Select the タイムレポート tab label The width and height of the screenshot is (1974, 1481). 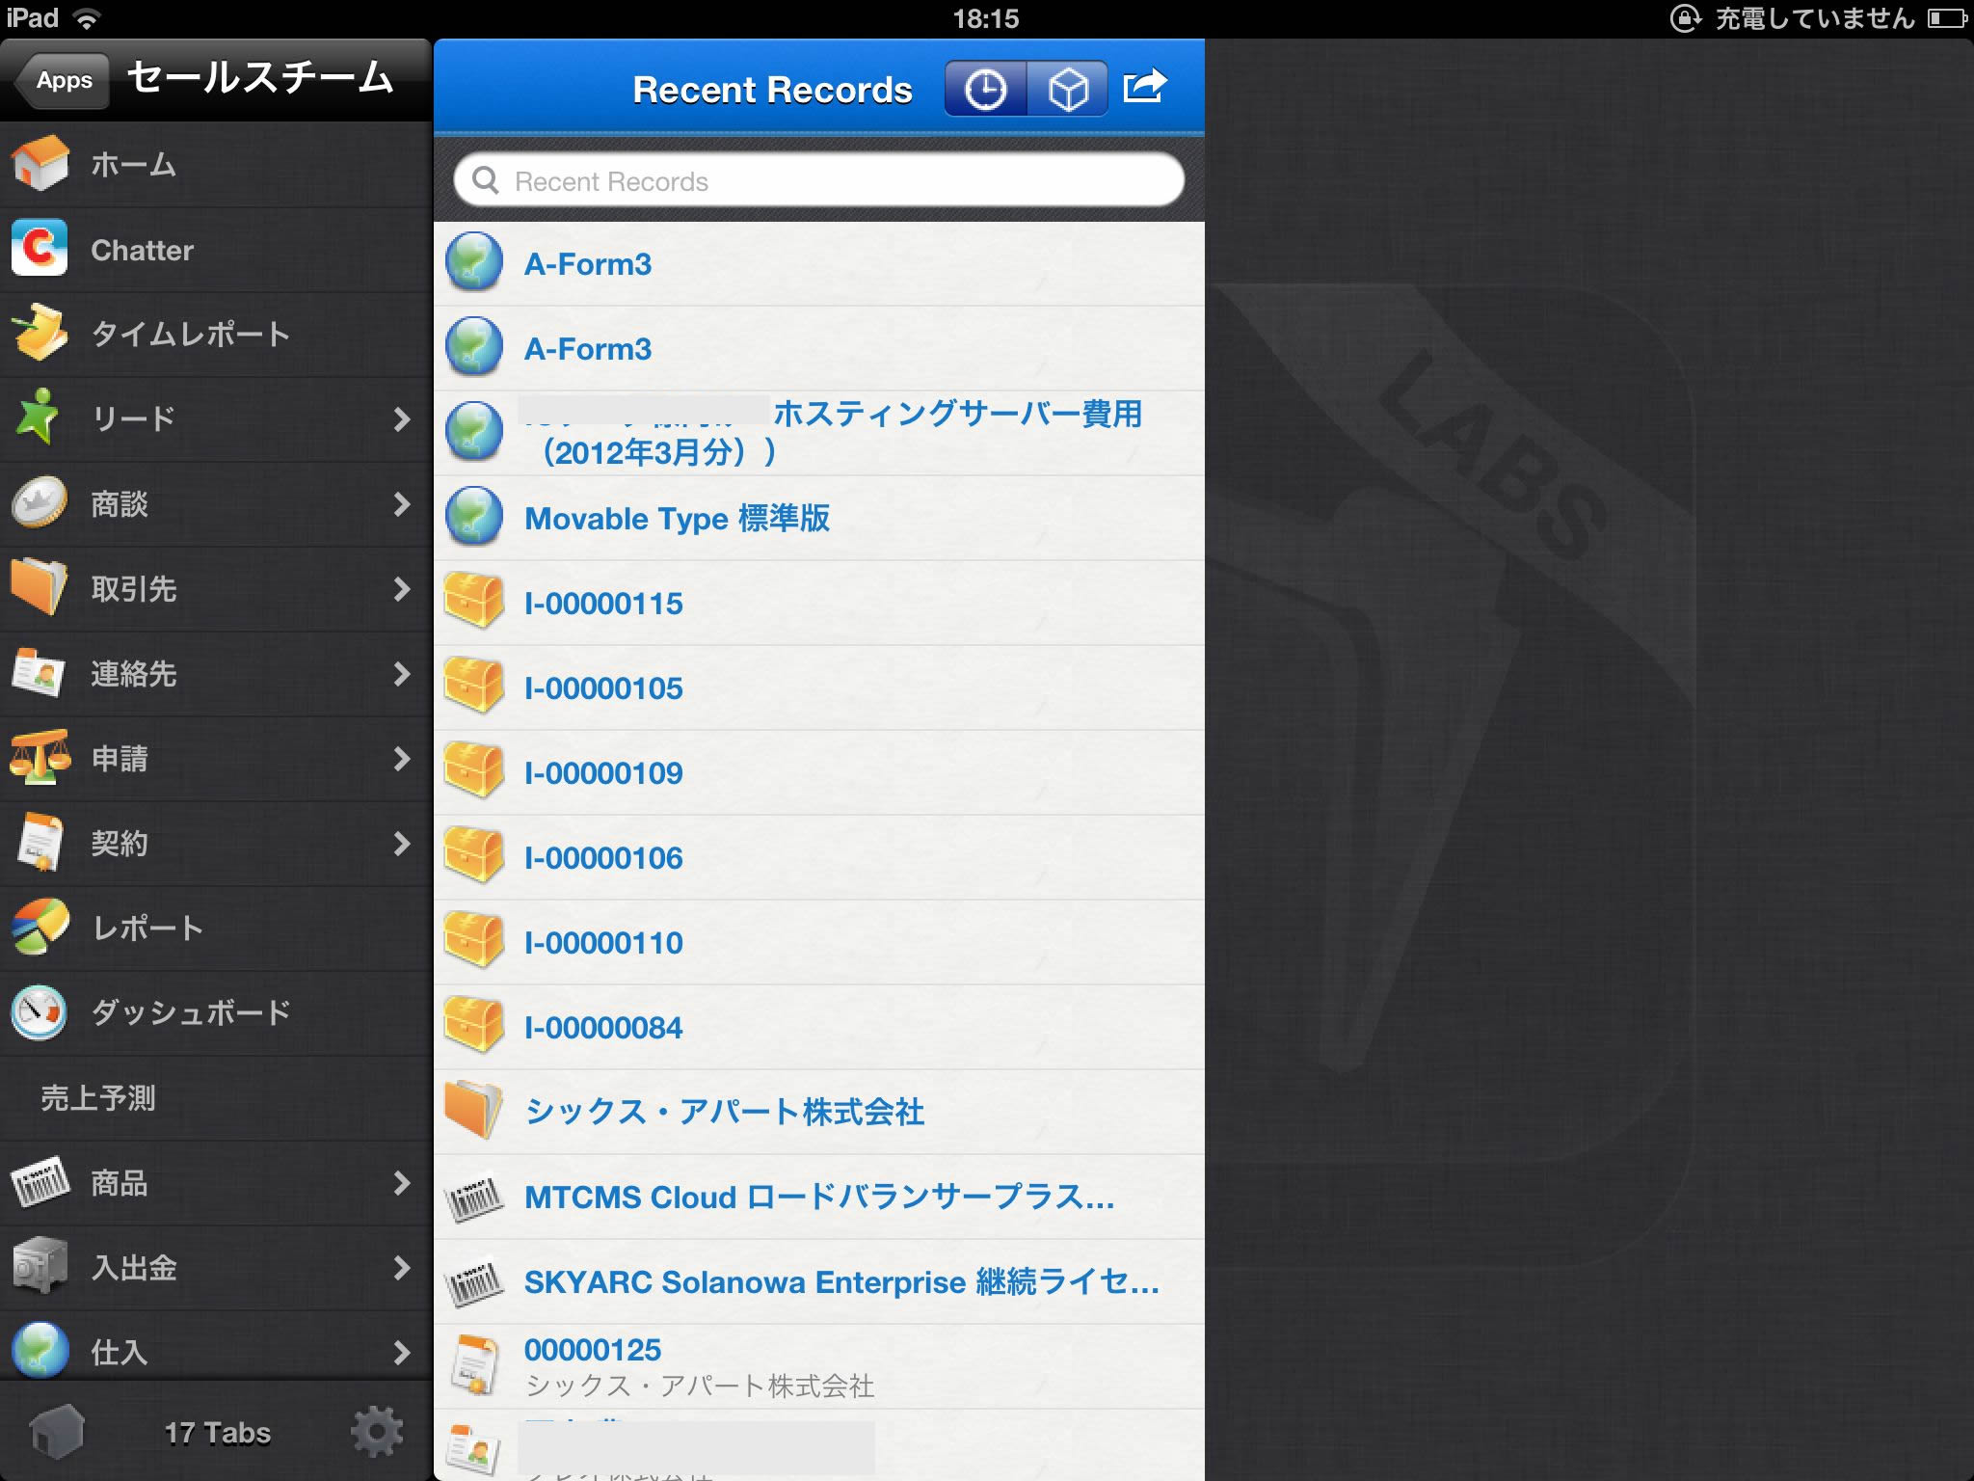[191, 334]
